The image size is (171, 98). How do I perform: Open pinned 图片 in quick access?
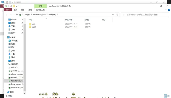coord(13,33)
